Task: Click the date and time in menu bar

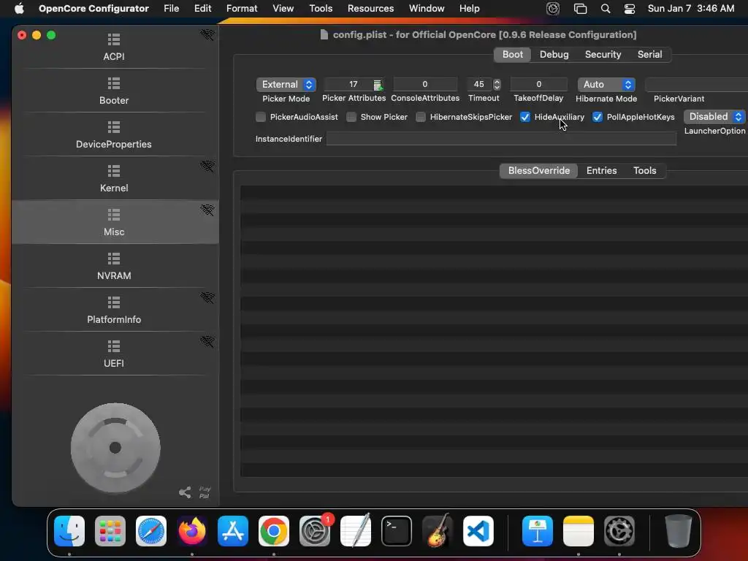Action: [x=691, y=9]
